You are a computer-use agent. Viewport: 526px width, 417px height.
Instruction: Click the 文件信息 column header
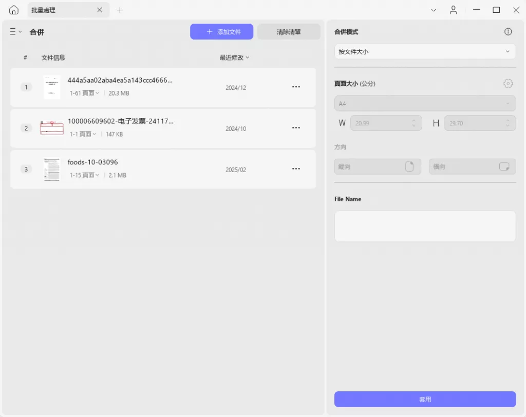(x=53, y=58)
